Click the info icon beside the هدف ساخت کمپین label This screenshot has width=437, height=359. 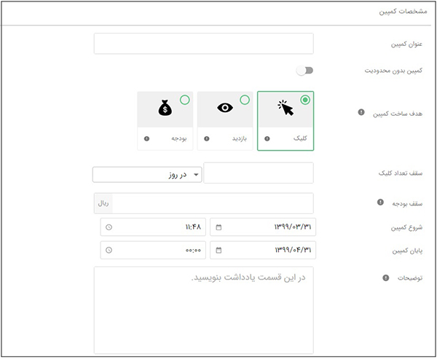pyautogui.click(x=361, y=112)
